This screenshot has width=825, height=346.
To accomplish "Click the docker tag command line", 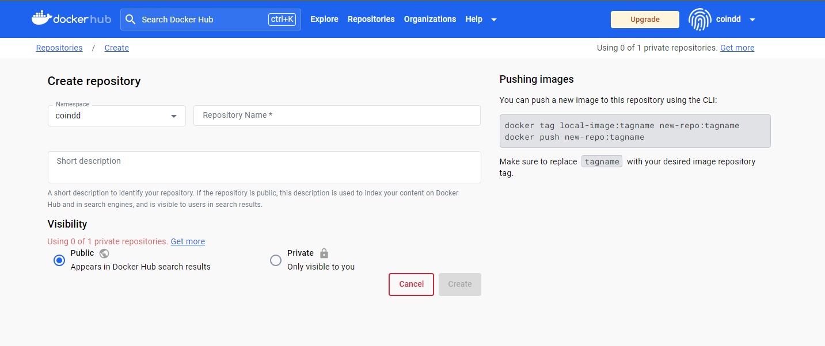I will (622, 125).
